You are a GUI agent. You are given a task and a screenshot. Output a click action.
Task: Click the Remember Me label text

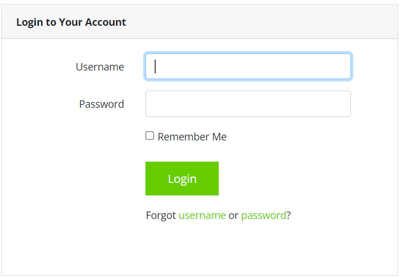pos(192,137)
